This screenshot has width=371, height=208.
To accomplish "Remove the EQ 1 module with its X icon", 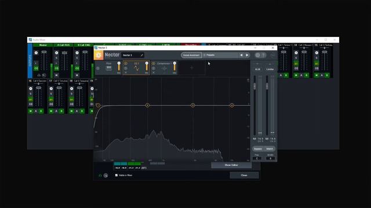I will point(126,73).
